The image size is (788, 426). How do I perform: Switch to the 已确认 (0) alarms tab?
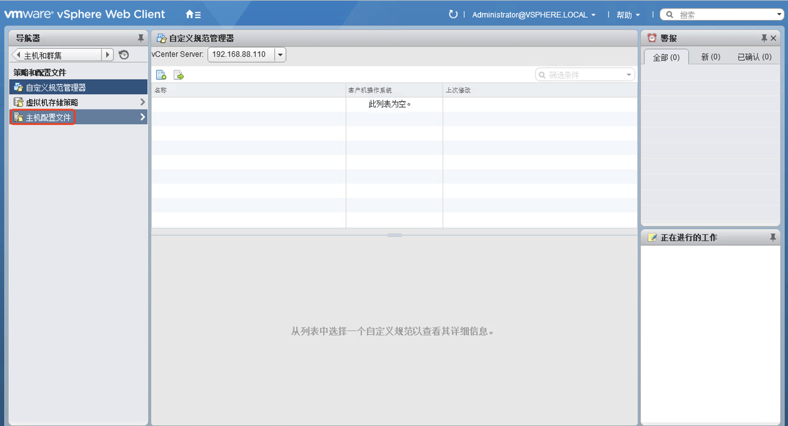(754, 57)
